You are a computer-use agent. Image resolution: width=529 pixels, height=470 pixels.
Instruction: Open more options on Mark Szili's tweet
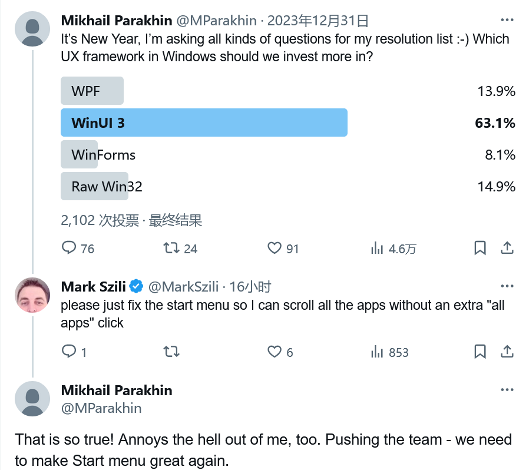pyautogui.click(x=507, y=286)
